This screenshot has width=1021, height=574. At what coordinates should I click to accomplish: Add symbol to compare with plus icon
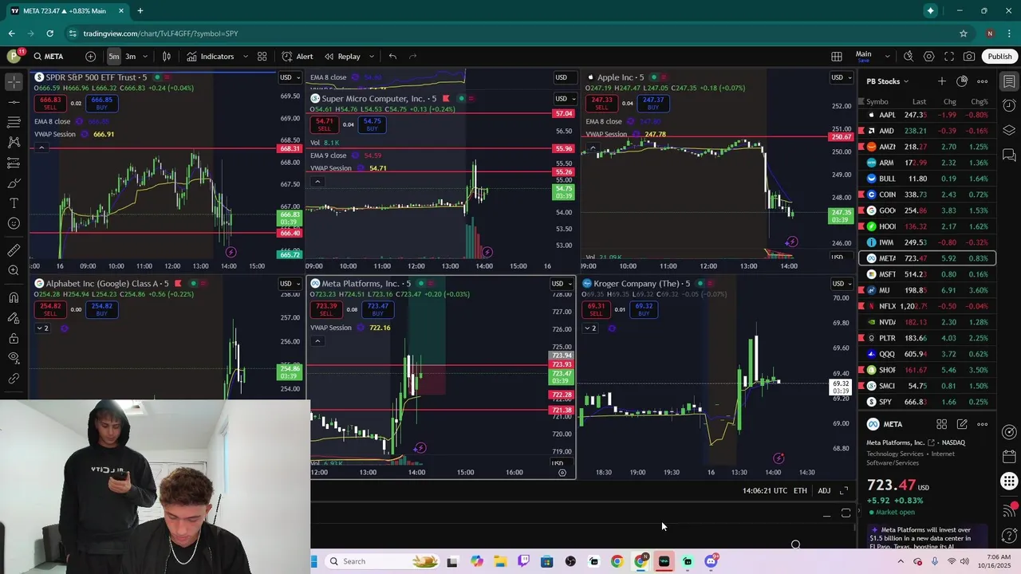[x=90, y=57]
